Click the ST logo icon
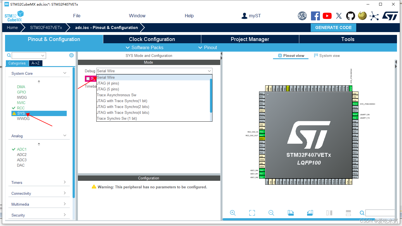Image resolution: width=402 pixels, height=226 pixels. tap(390, 16)
